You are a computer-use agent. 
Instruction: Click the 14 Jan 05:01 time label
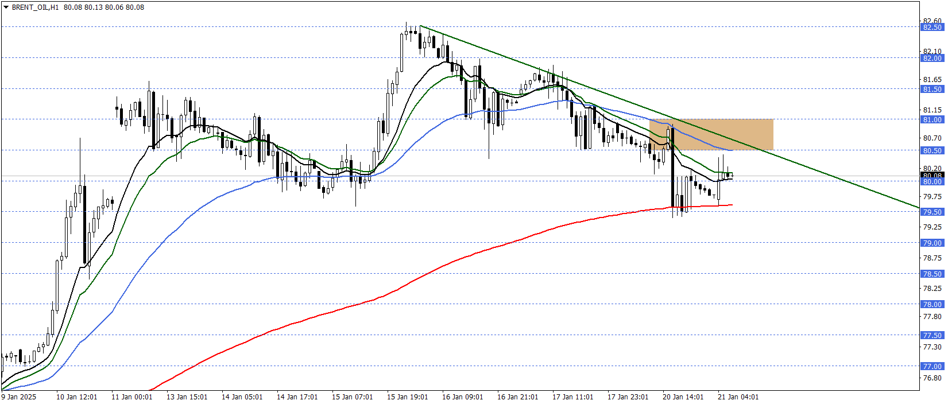pyautogui.click(x=242, y=397)
